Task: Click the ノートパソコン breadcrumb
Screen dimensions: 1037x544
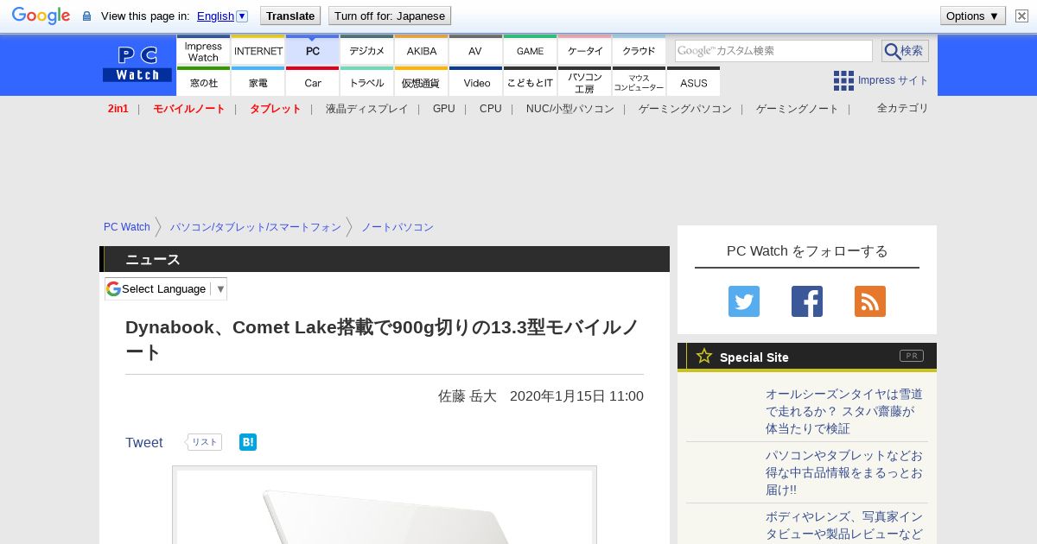Action: coord(398,227)
